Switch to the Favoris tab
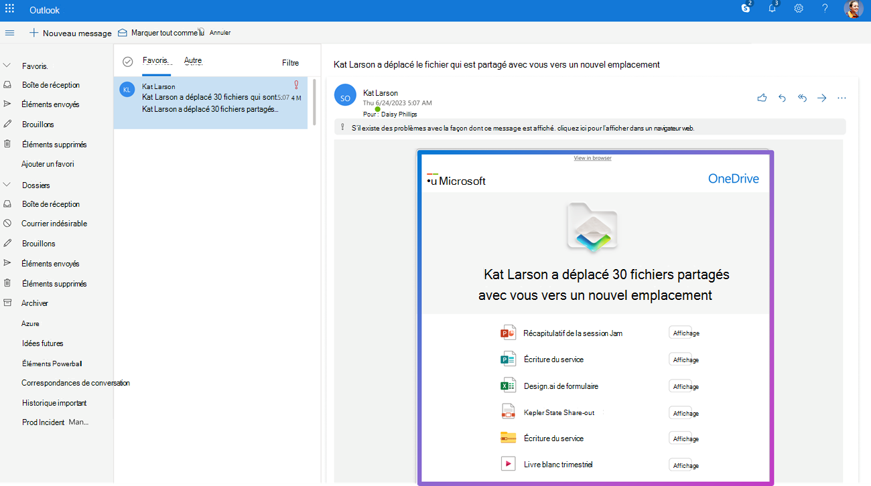Screen dimensions: 871x486 coord(156,61)
